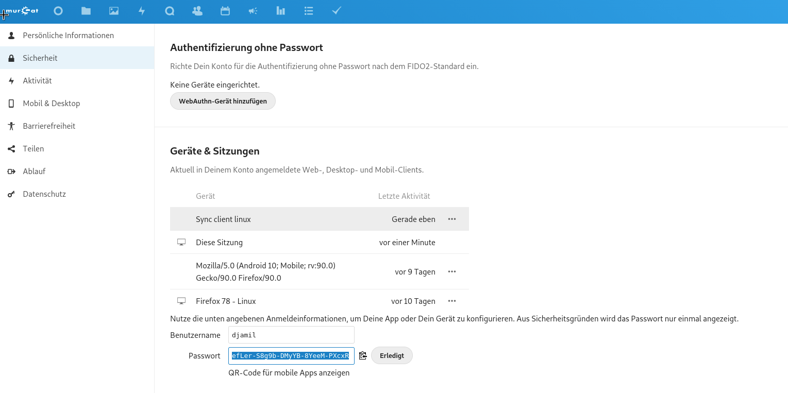Screen dimensions: 788x393
Task: Click the Passwort field with generated password
Action: click(291, 355)
